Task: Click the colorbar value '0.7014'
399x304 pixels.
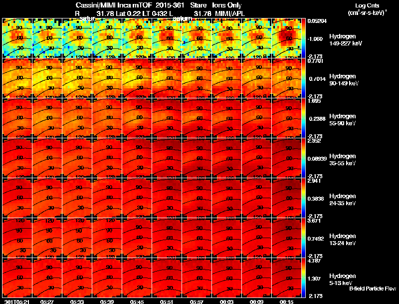Action: coord(317,79)
